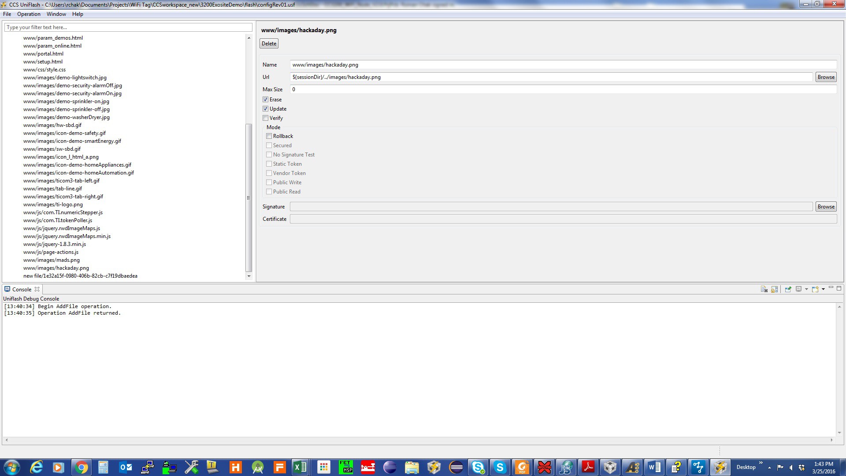Select www/images/ti-logo.png in file list

pyautogui.click(x=53, y=205)
